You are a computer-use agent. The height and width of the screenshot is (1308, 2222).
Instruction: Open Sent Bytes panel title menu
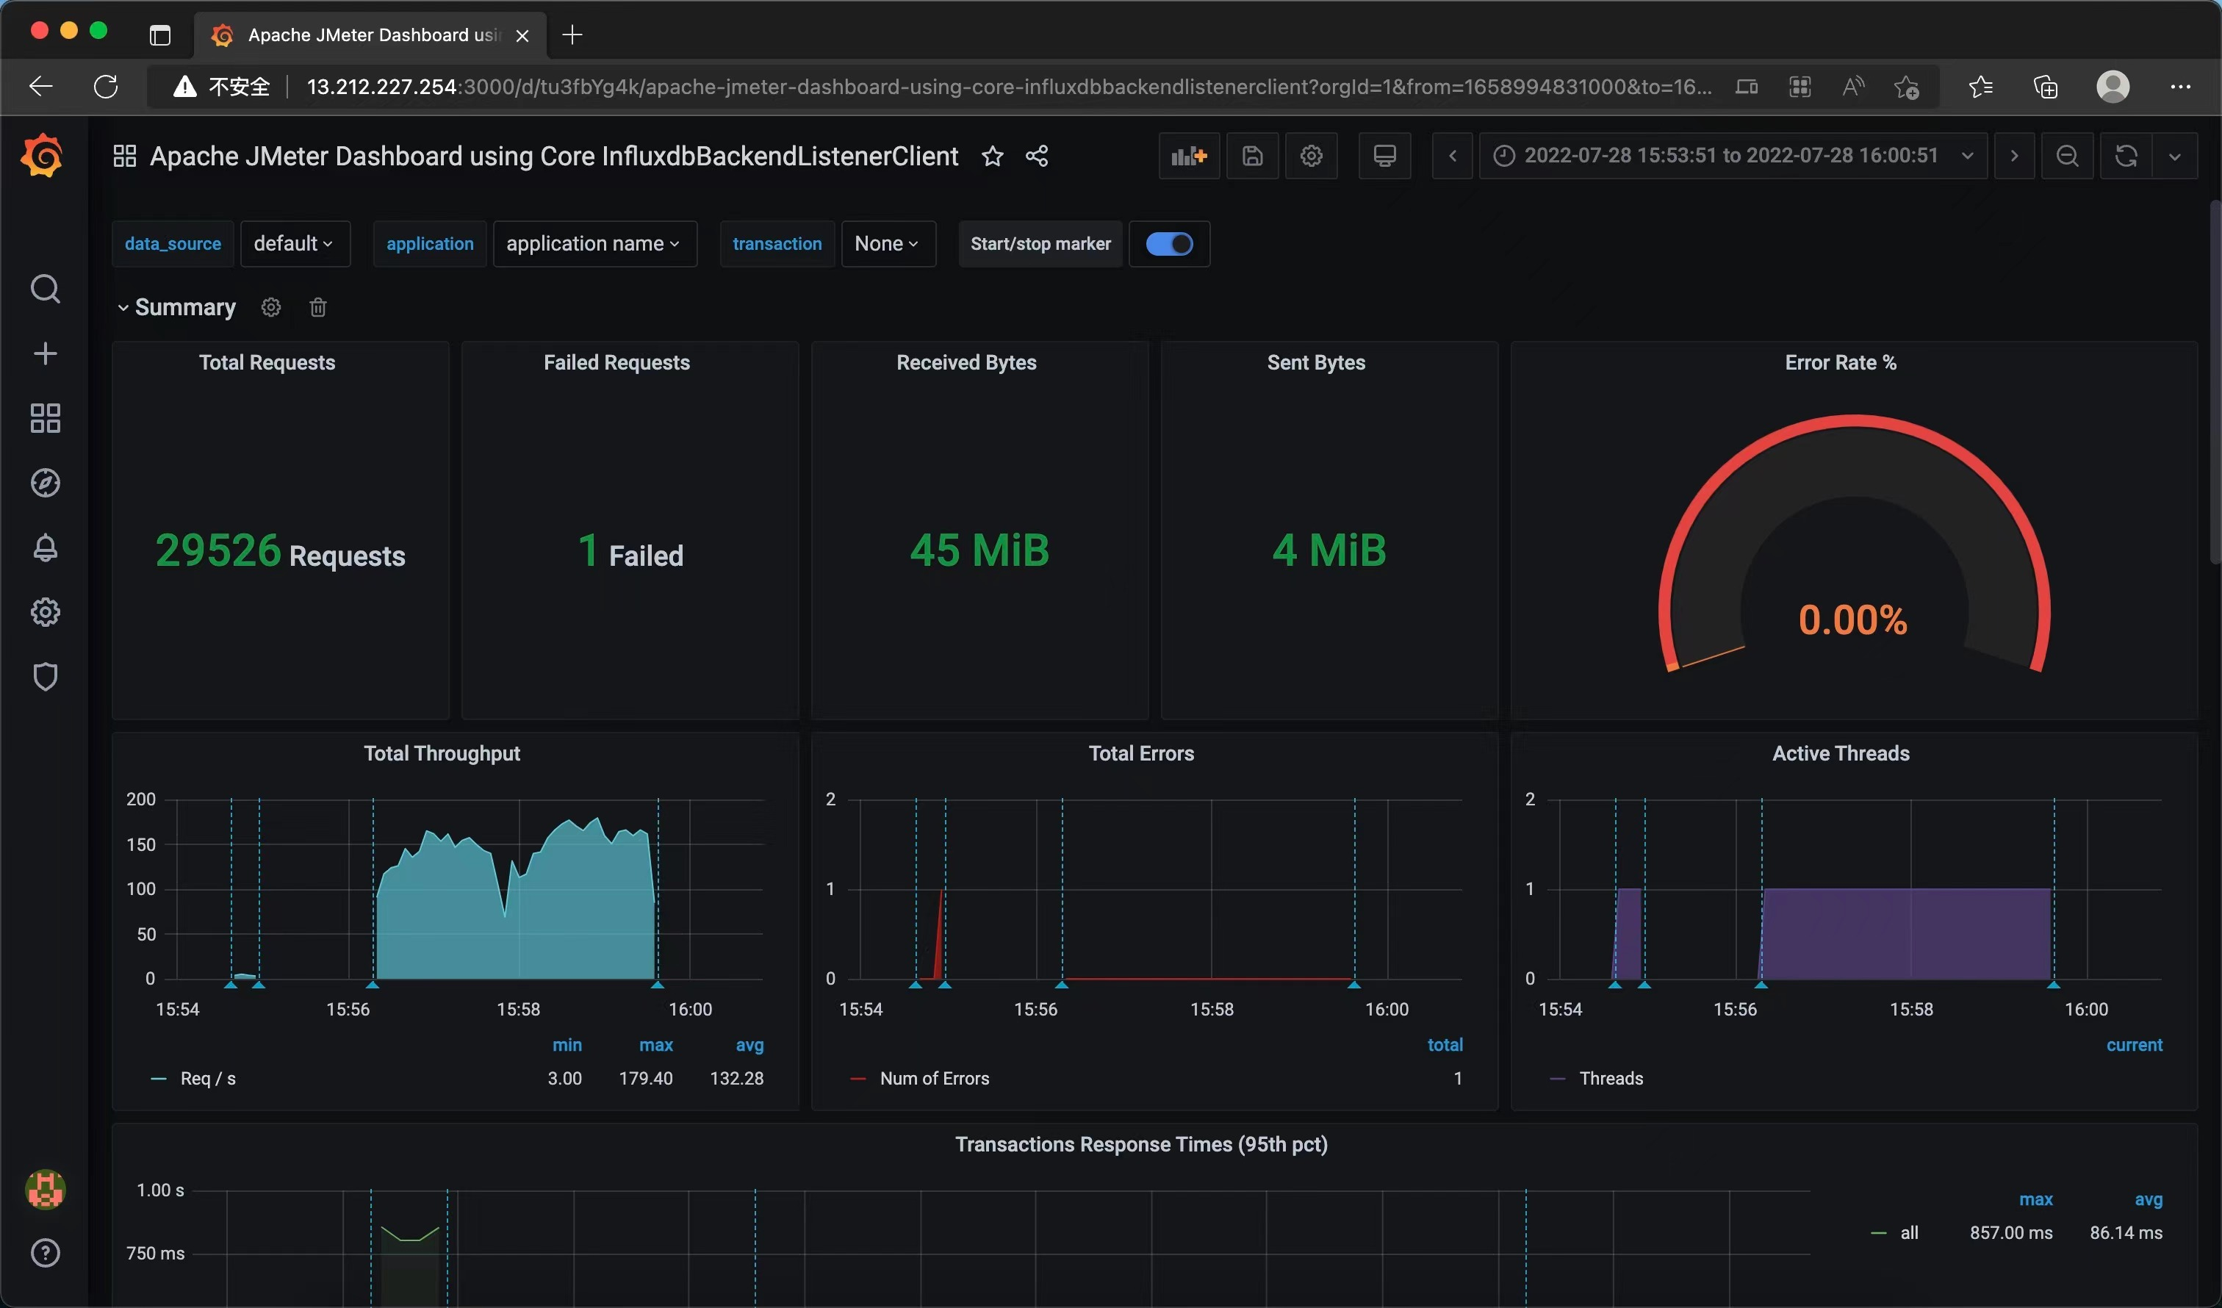(x=1315, y=362)
